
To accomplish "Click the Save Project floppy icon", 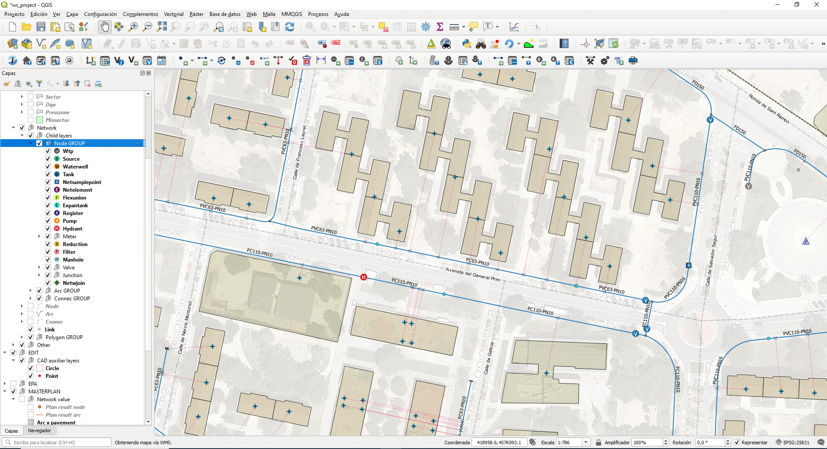I will tap(41, 27).
